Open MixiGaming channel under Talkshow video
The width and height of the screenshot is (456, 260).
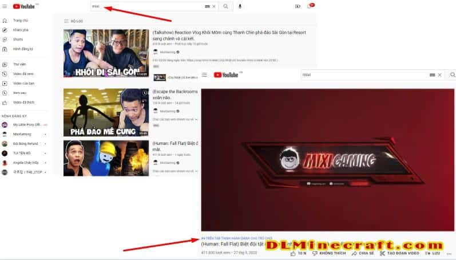[x=166, y=52]
